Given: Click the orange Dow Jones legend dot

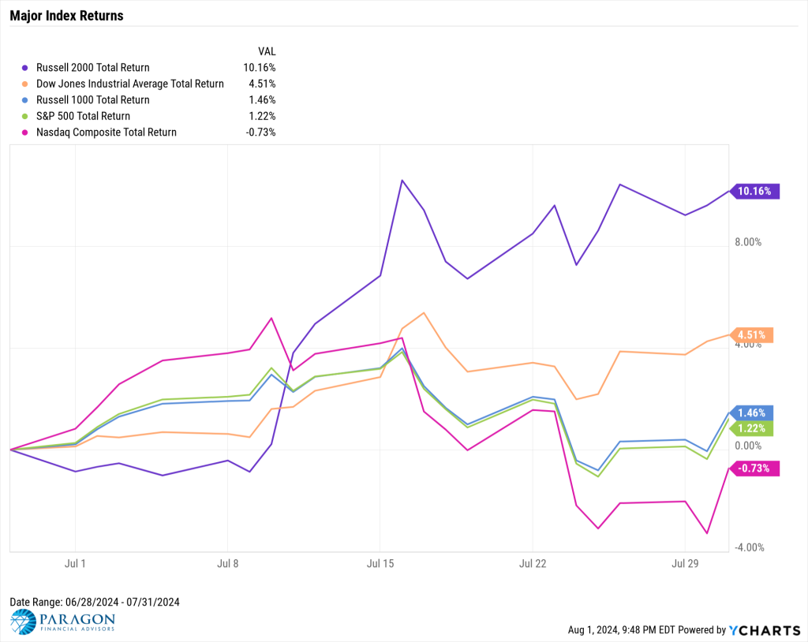Looking at the screenshot, I should pos(24,84).
